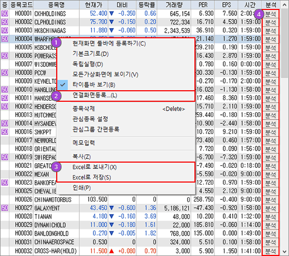Click the 50 badge in the H00003 row
The image size is (289, 256).
point(5,30)
